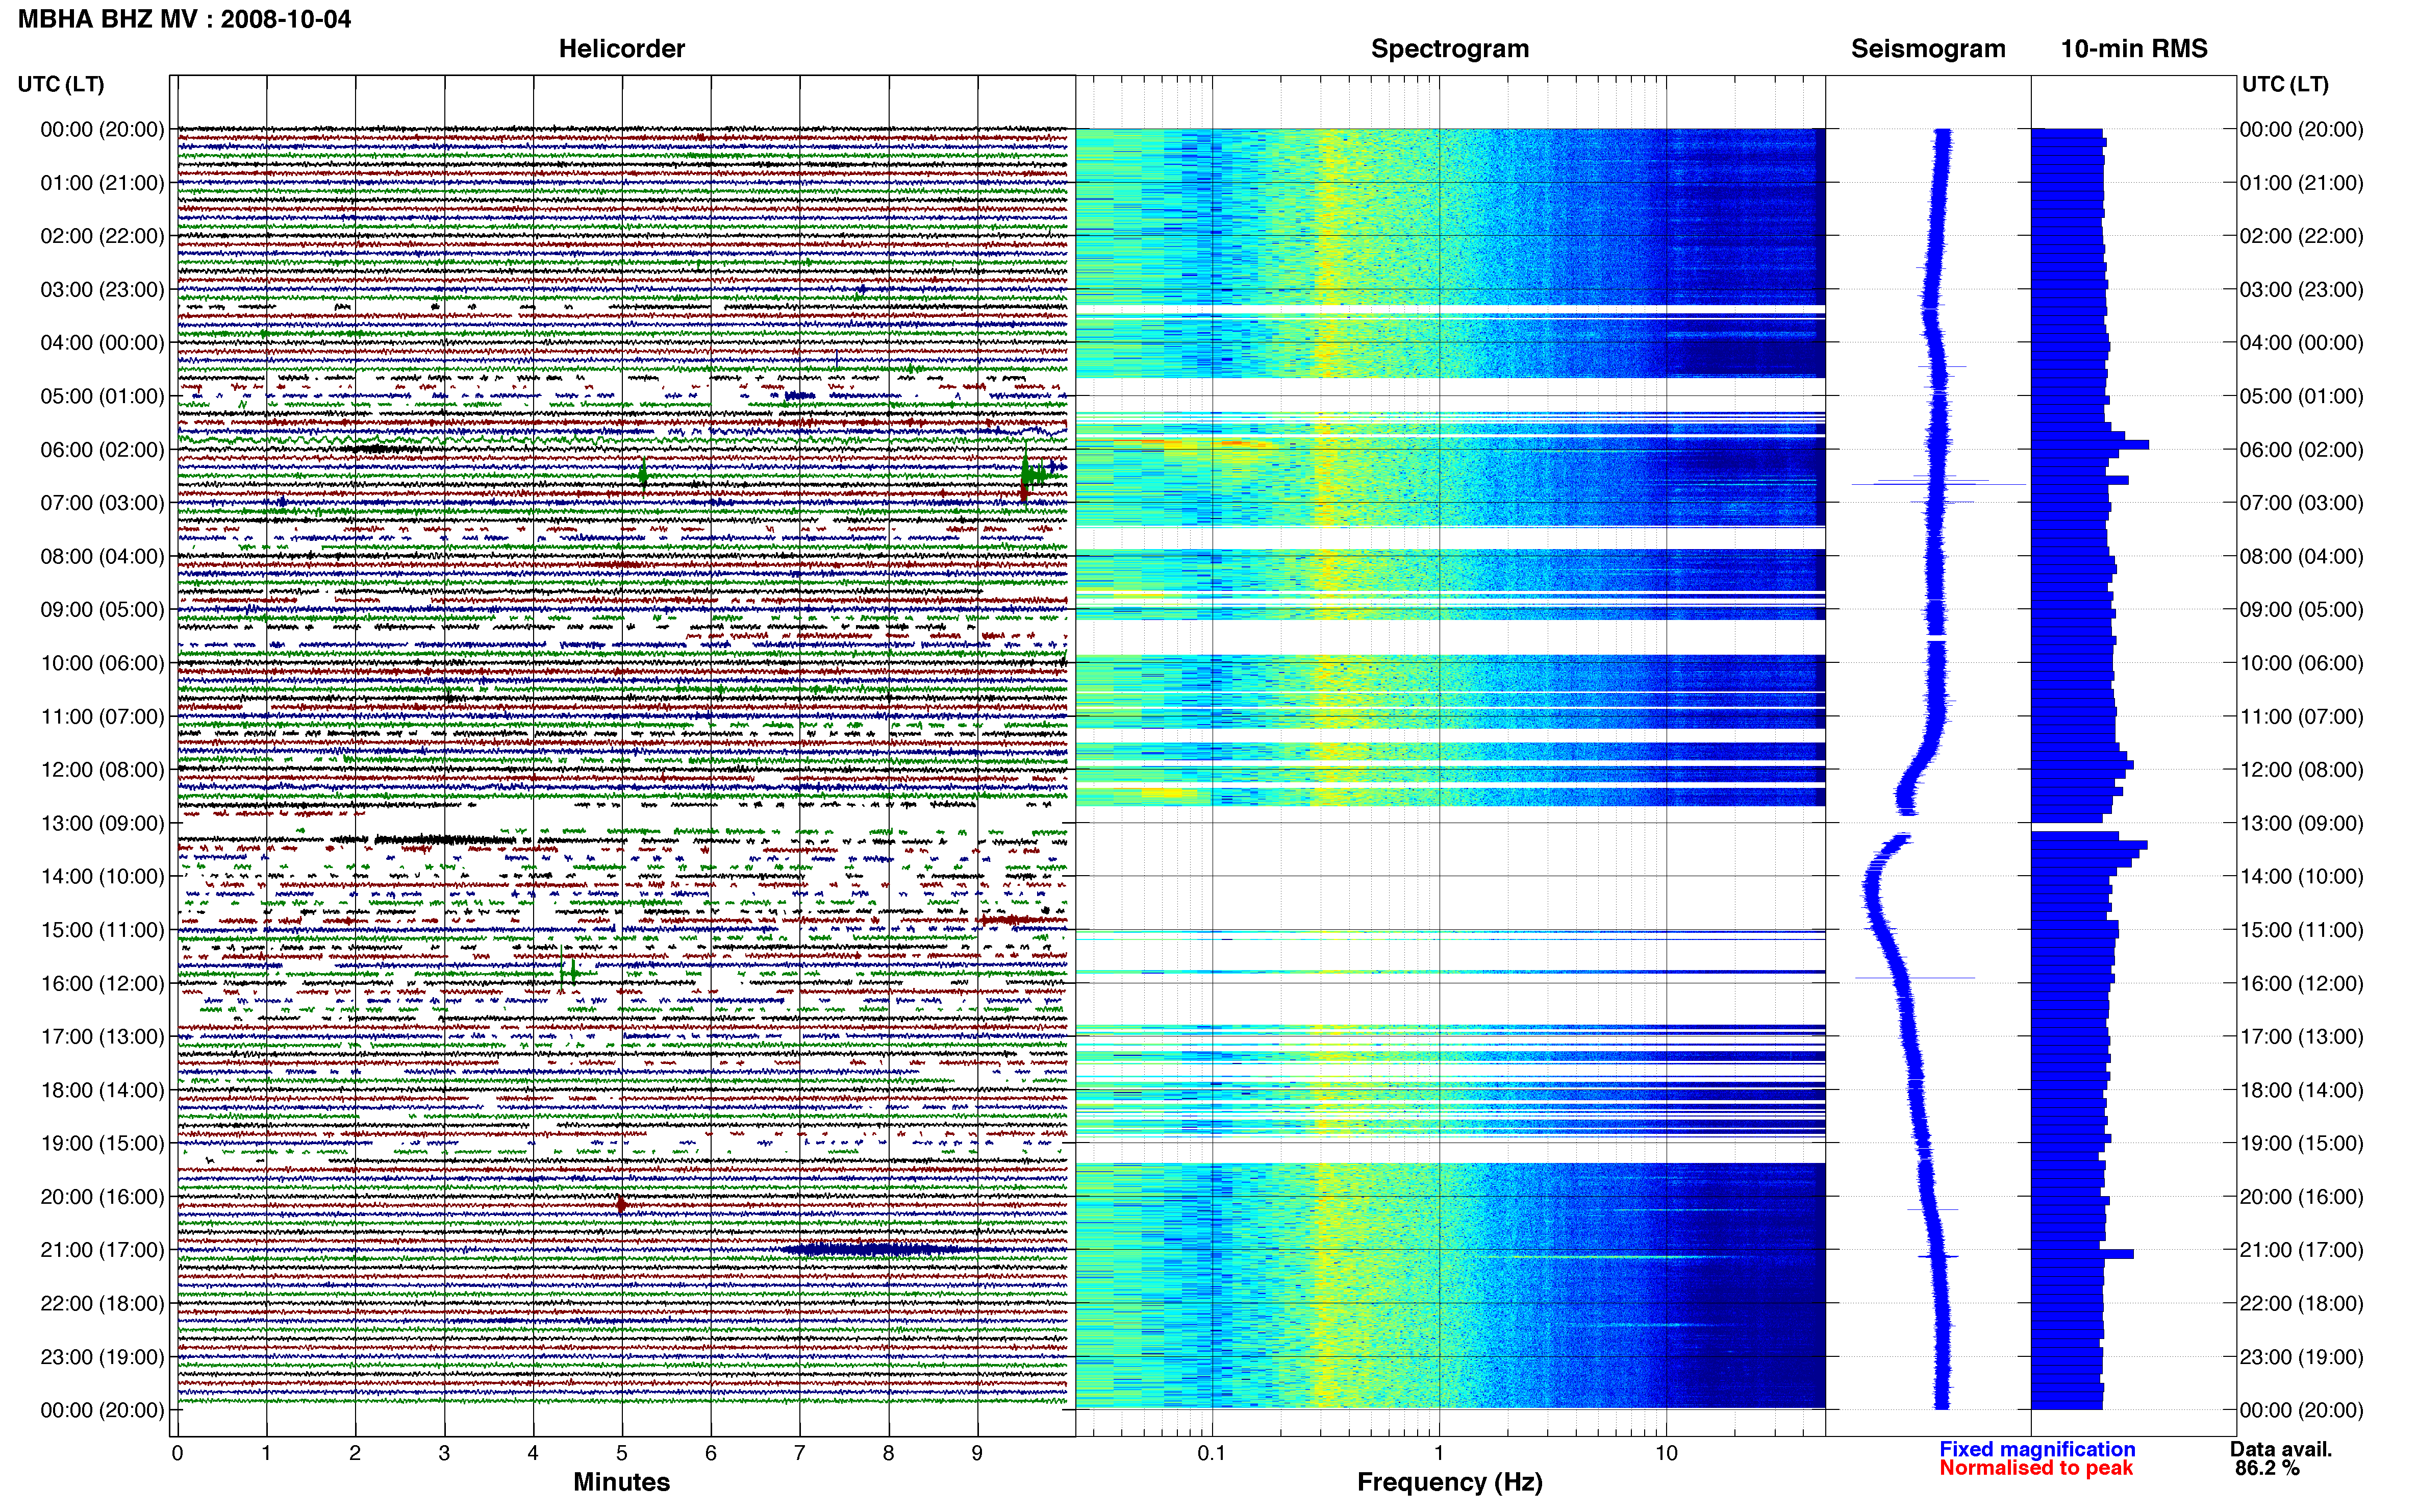Click the 10 Hz frequency tick label
Screen dimensions: 2418x1512
click(1666, 1454)
